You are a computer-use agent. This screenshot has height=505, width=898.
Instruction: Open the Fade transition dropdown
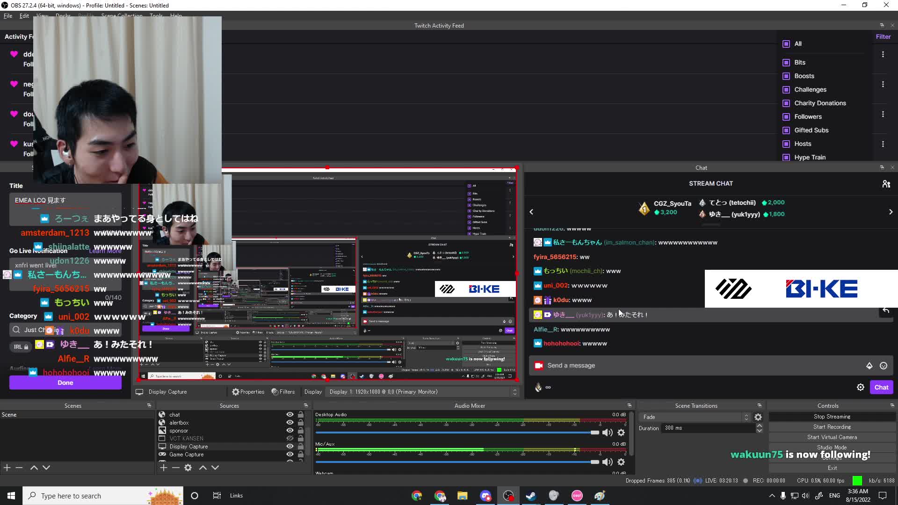coord(695,417)
